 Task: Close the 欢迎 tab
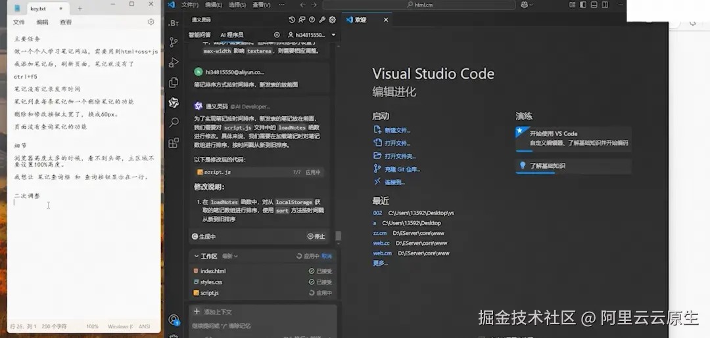click(386, 20)
